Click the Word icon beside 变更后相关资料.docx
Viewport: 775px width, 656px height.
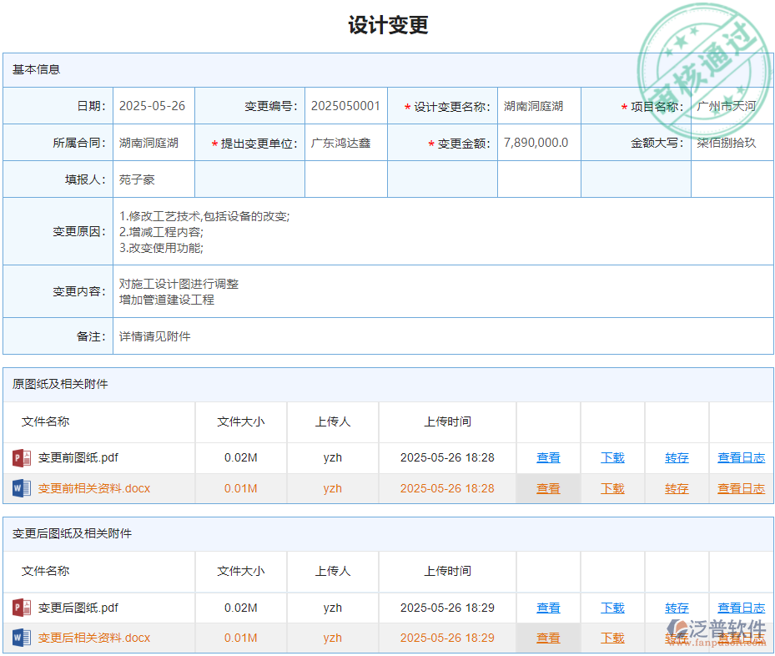tap(22, 638)
